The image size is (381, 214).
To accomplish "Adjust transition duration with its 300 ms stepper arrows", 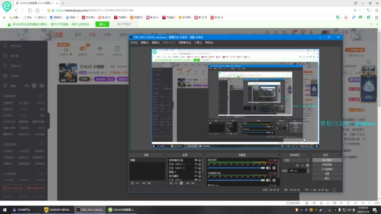I will pyautogui.click(x=308, y=171).
